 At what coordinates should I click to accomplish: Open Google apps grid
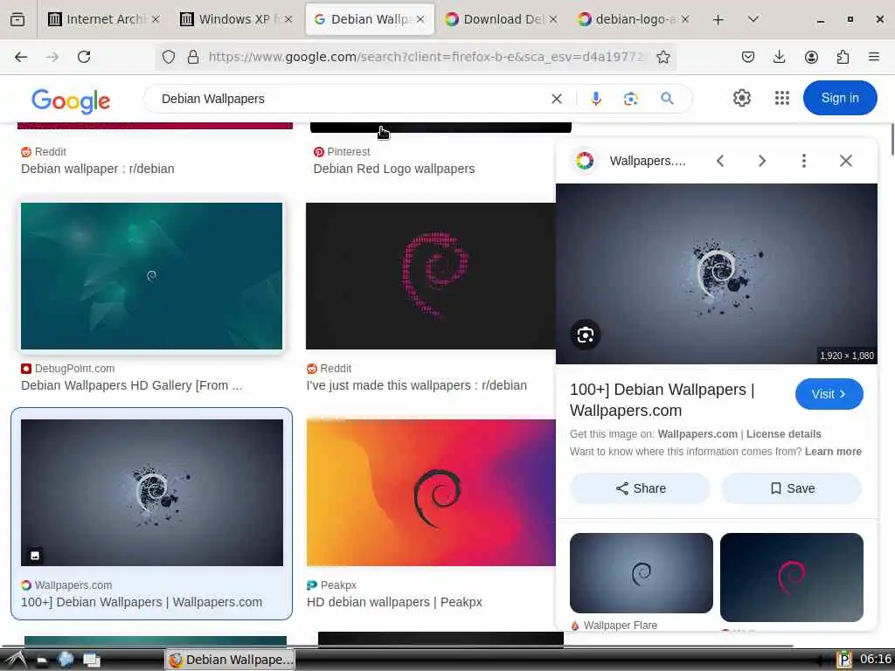click(x=782, y=98)
